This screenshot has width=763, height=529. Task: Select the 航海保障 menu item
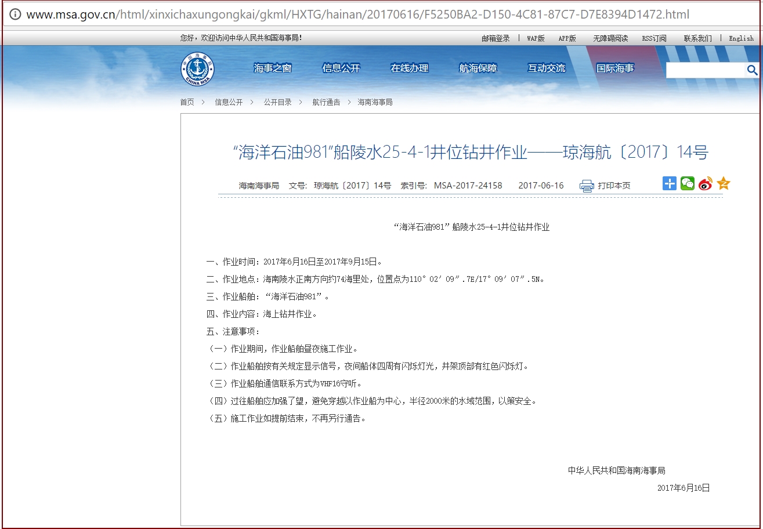478,68
